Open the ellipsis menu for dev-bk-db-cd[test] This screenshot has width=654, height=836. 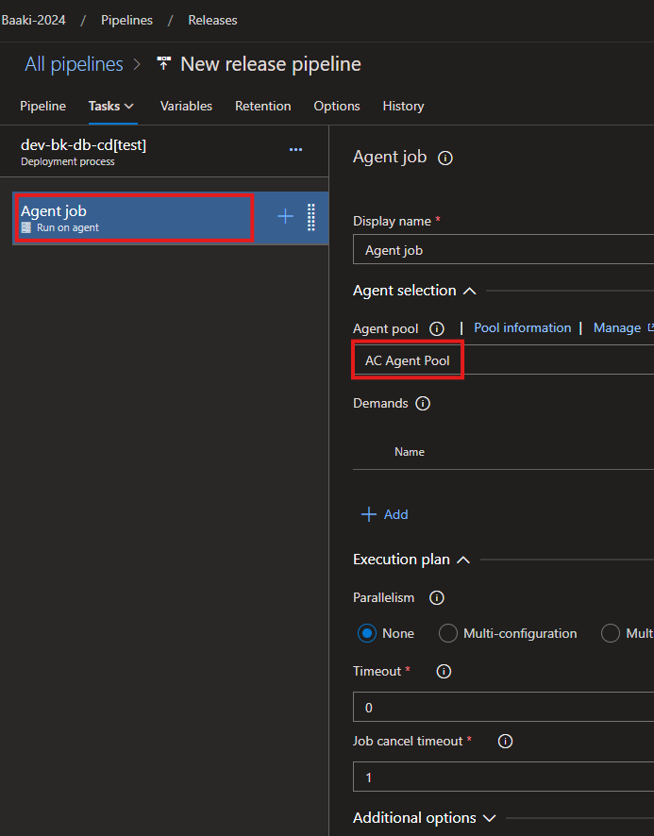pyautogui.click(x=295, y=150)
